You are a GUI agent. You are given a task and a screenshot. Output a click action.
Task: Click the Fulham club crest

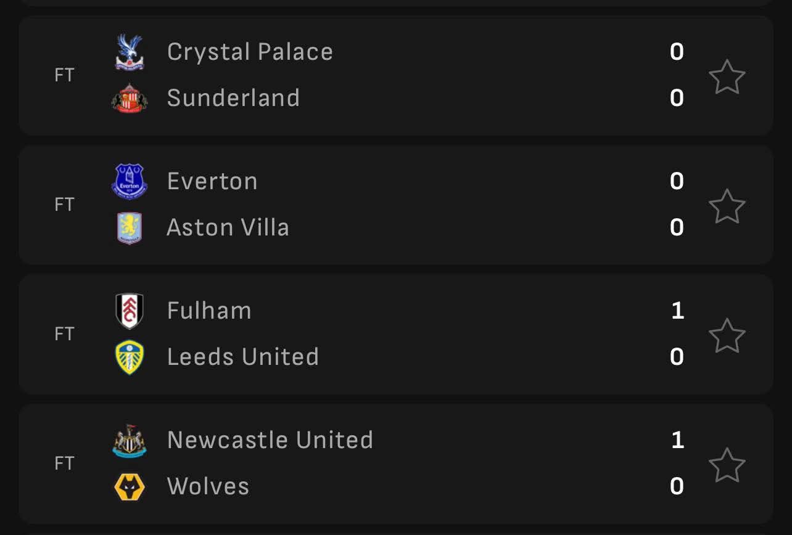point(130,311)
